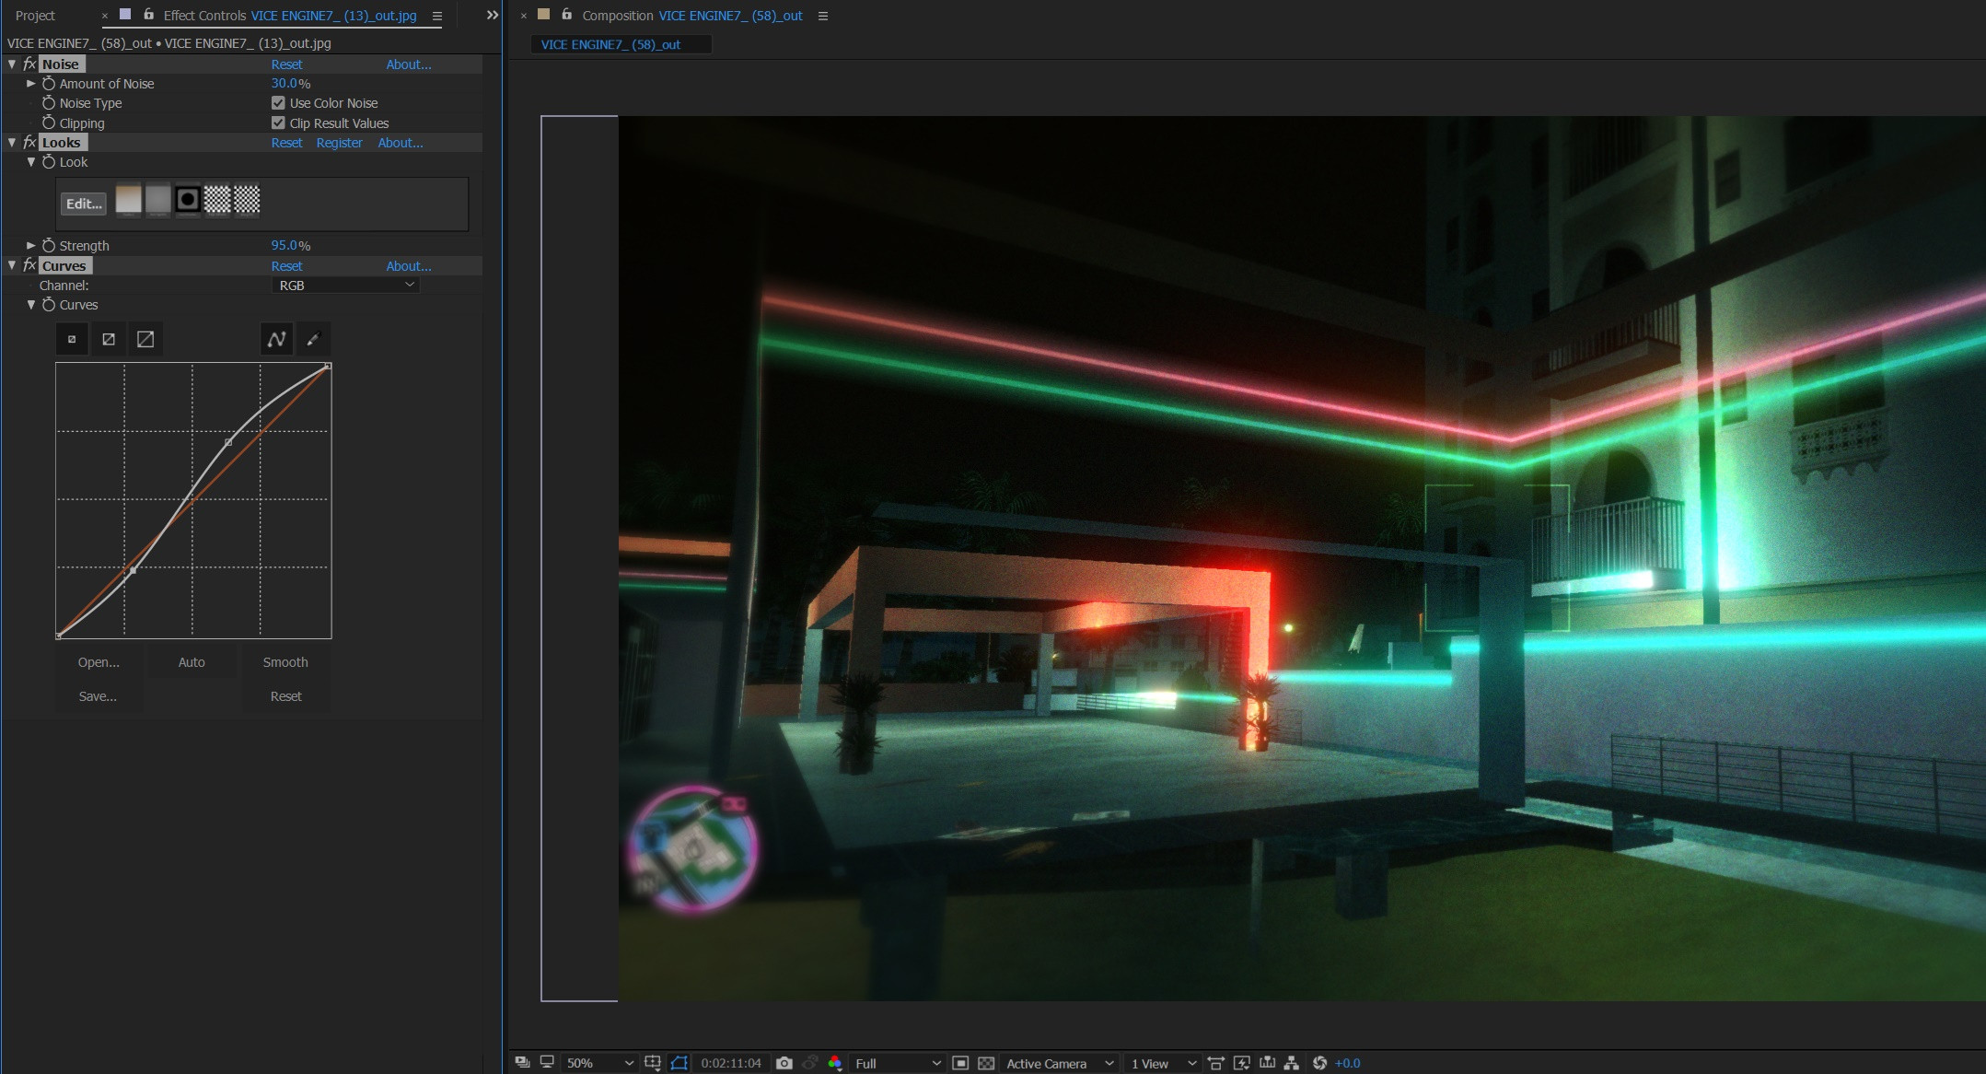The height and width of the screenshot is (1074, 1986).
Task: Open About for the Noise effect
Action: point(409,64)
